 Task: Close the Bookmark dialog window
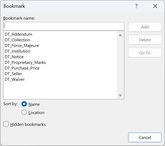pyautogui.click(x=155, y=6)
